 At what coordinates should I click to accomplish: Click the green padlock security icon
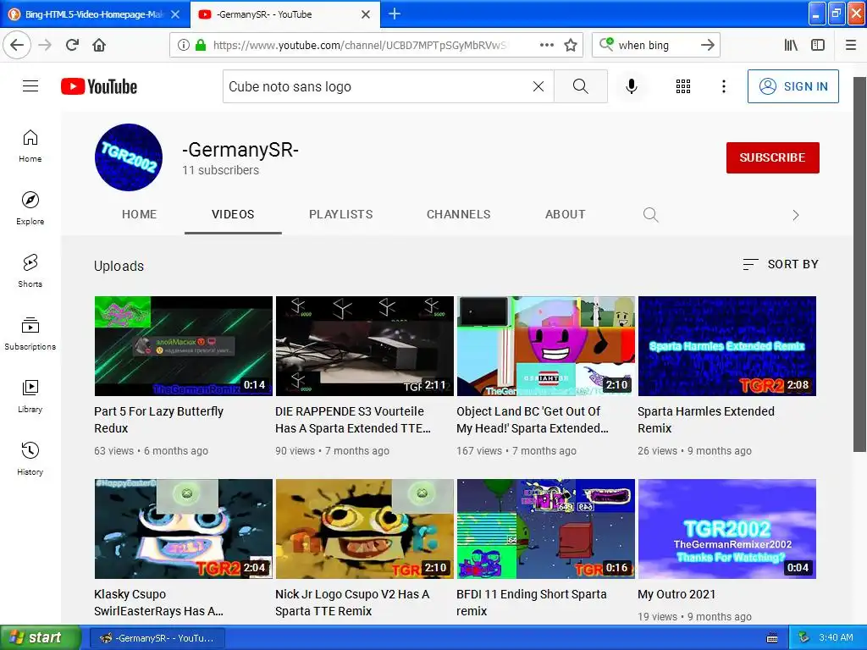201,45
